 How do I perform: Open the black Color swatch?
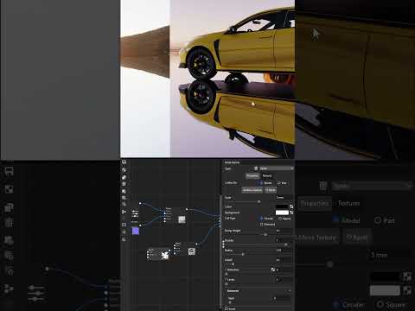pyautogui.click(x=282, y=206)
